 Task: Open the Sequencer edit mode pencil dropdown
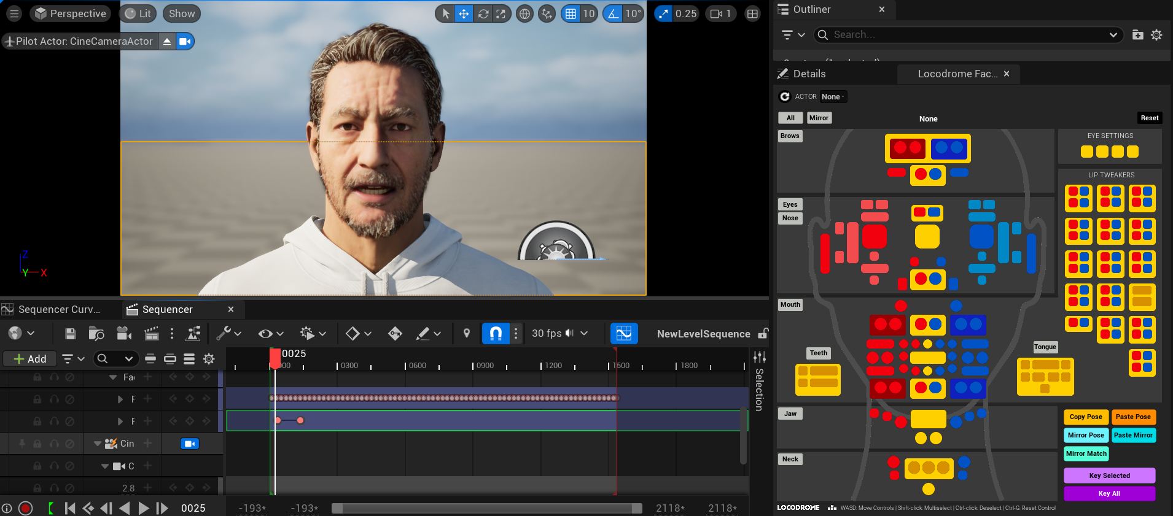pos(428,333)
